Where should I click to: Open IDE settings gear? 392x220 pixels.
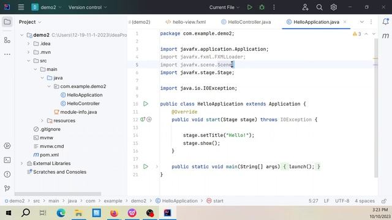coord(333,7)
